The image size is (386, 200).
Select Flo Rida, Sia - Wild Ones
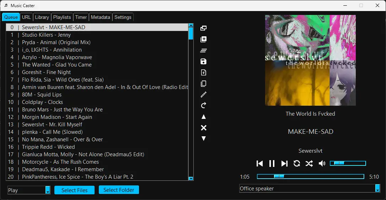click(97, 80)
